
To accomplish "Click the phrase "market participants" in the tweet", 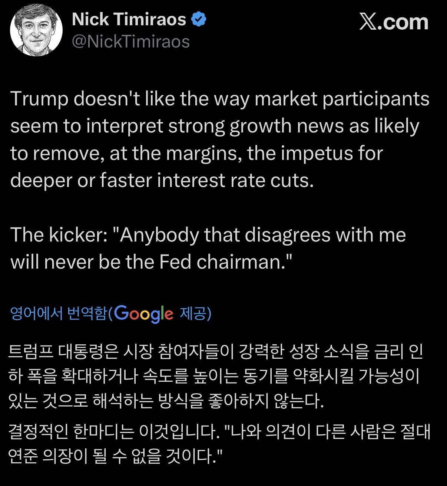I will pyautogui.click(x=342, y=99).
